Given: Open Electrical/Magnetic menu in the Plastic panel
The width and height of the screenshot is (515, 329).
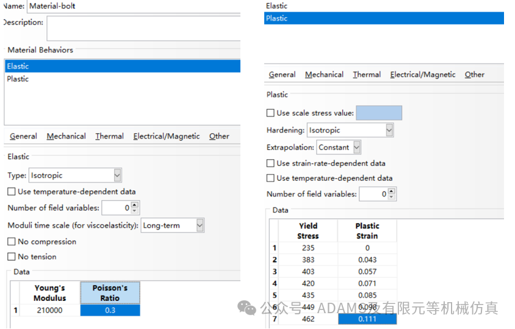Looking at the screenshot, I should click(423, 74).
